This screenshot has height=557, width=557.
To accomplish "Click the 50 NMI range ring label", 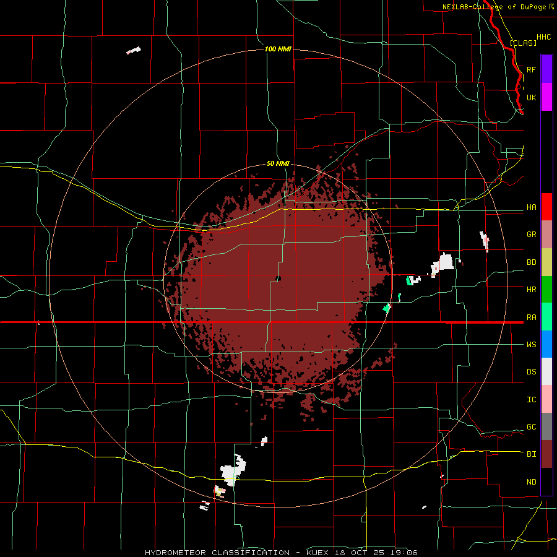I will coord(278,163).
